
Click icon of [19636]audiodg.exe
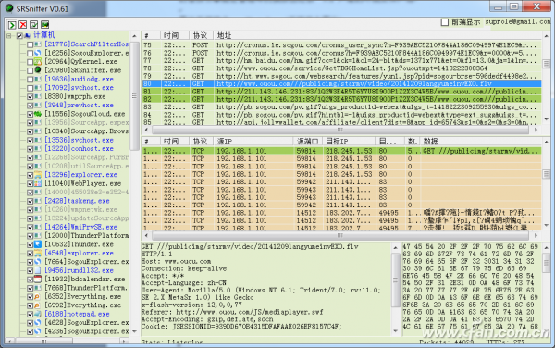click(38, 79)
